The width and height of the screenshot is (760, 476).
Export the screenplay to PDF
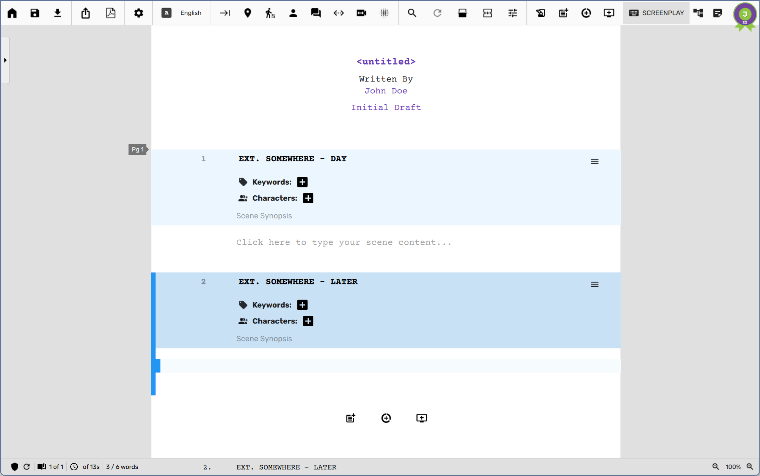pyautogui.click(x=110, y=13)
